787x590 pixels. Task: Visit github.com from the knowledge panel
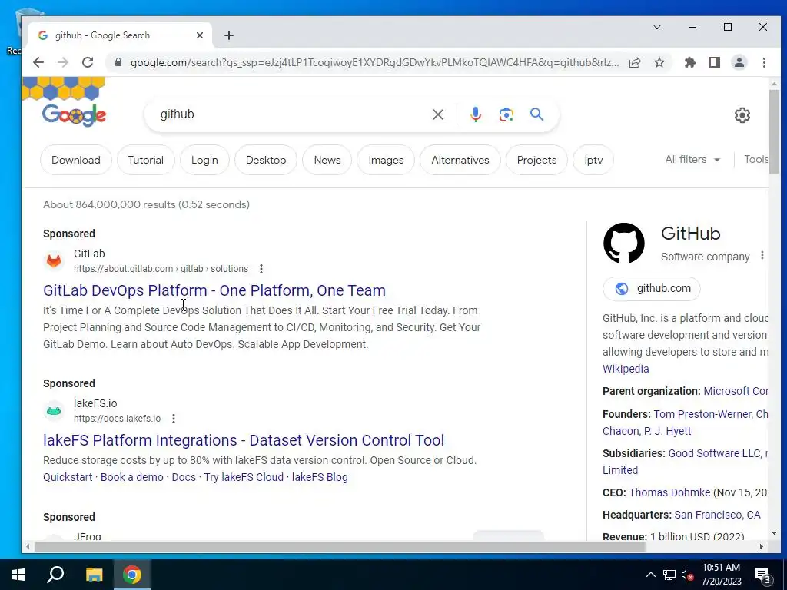652,289
